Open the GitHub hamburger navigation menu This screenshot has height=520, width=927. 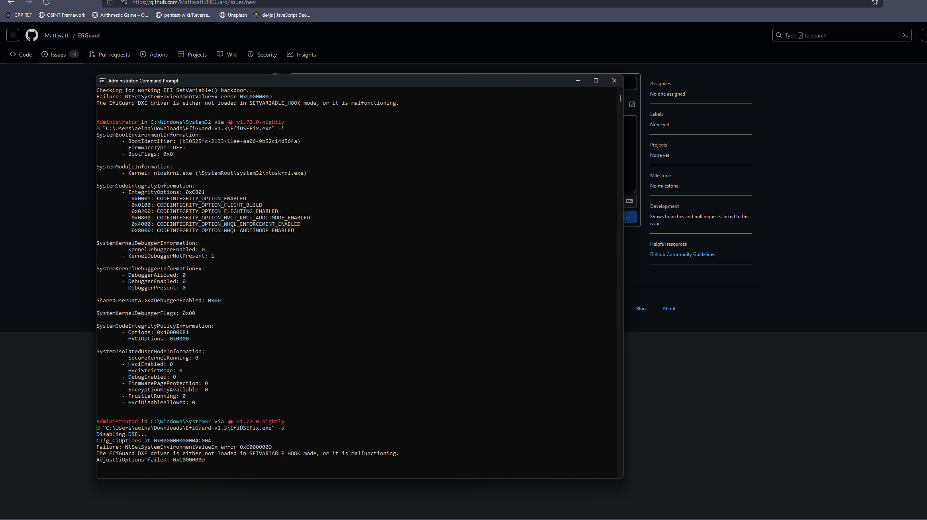click(x=12, y=35)
